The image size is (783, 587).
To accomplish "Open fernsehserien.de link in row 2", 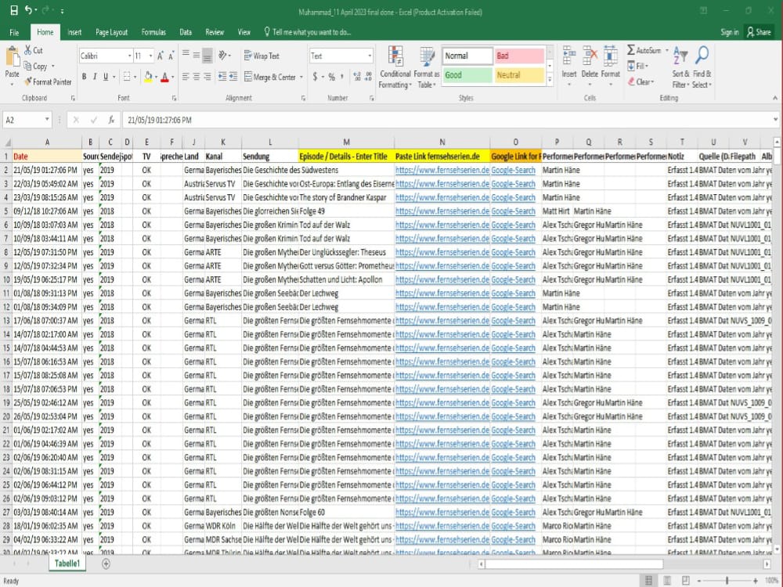I will (x=442, y=170).
